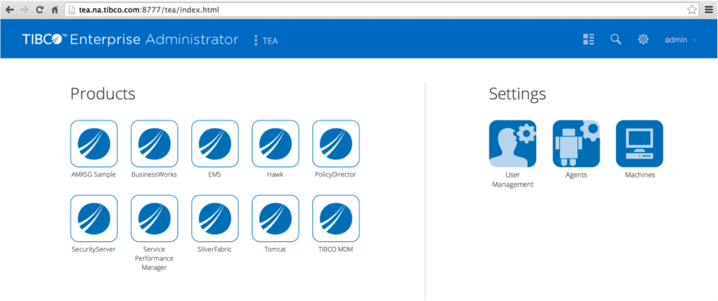Click the Service Performance Manager label
The image size is (718, 301).
[x=153, y=259]
